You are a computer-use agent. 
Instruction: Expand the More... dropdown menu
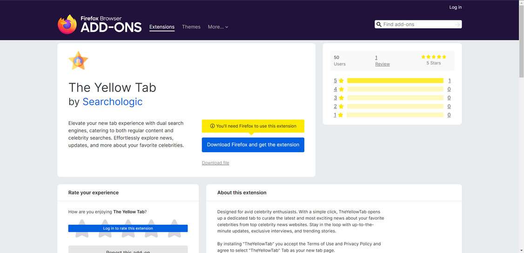(218, 27)
